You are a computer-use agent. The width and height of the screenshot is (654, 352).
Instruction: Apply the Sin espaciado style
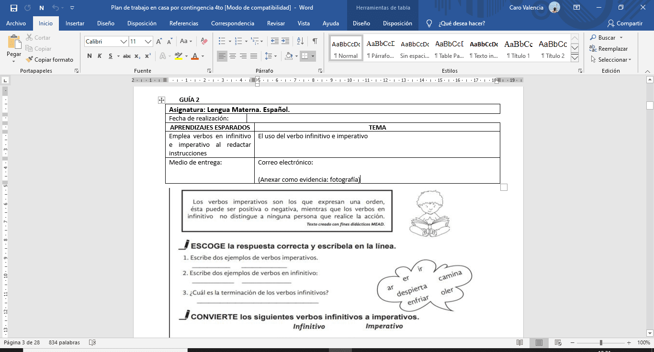pos(415,48)
